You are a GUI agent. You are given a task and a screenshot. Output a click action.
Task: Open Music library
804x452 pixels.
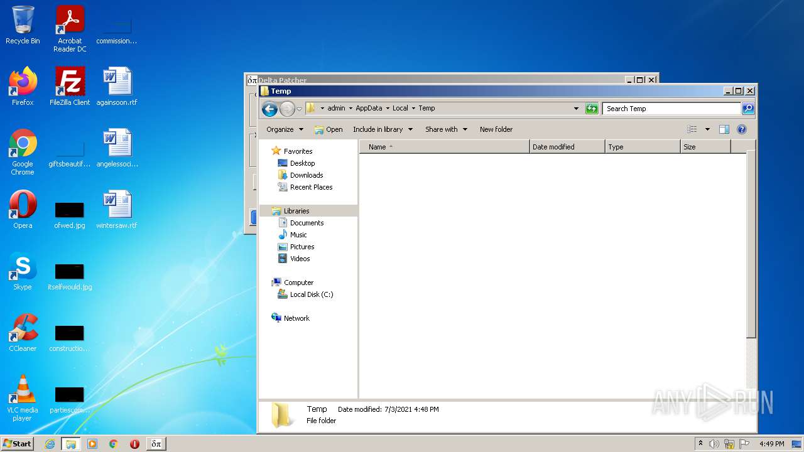[298, 235]
